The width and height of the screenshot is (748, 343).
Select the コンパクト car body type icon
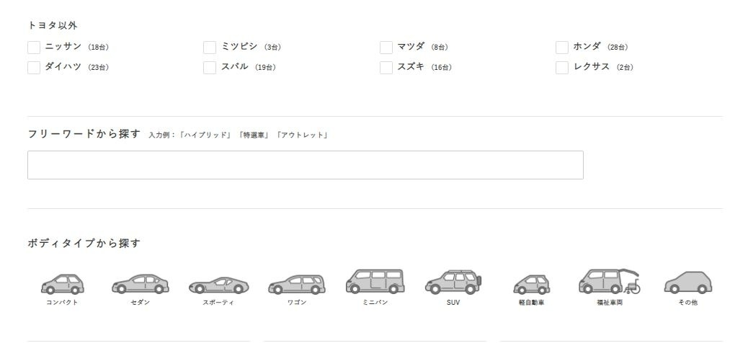[x=62, y=284]
